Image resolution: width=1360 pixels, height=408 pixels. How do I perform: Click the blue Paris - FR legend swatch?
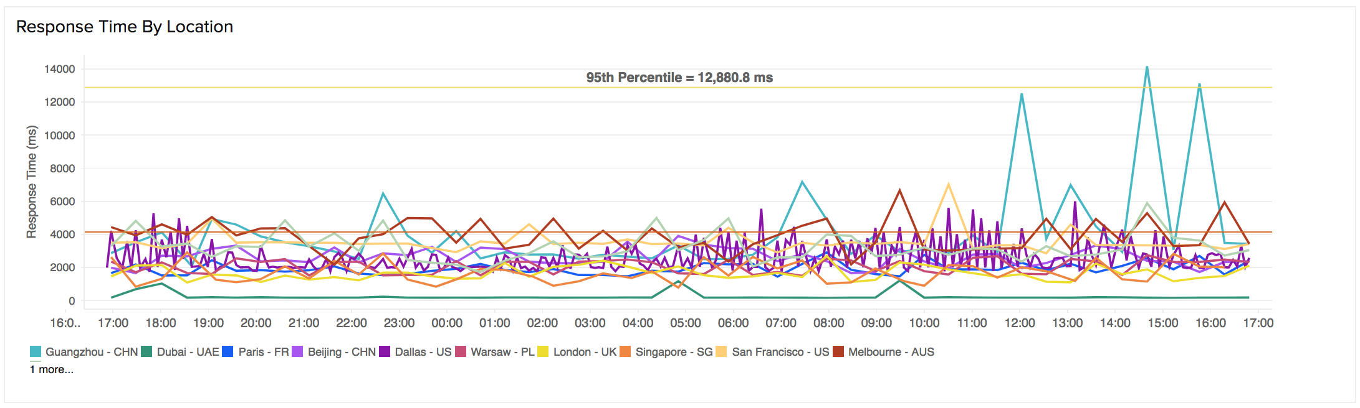[x=227, y=352]
